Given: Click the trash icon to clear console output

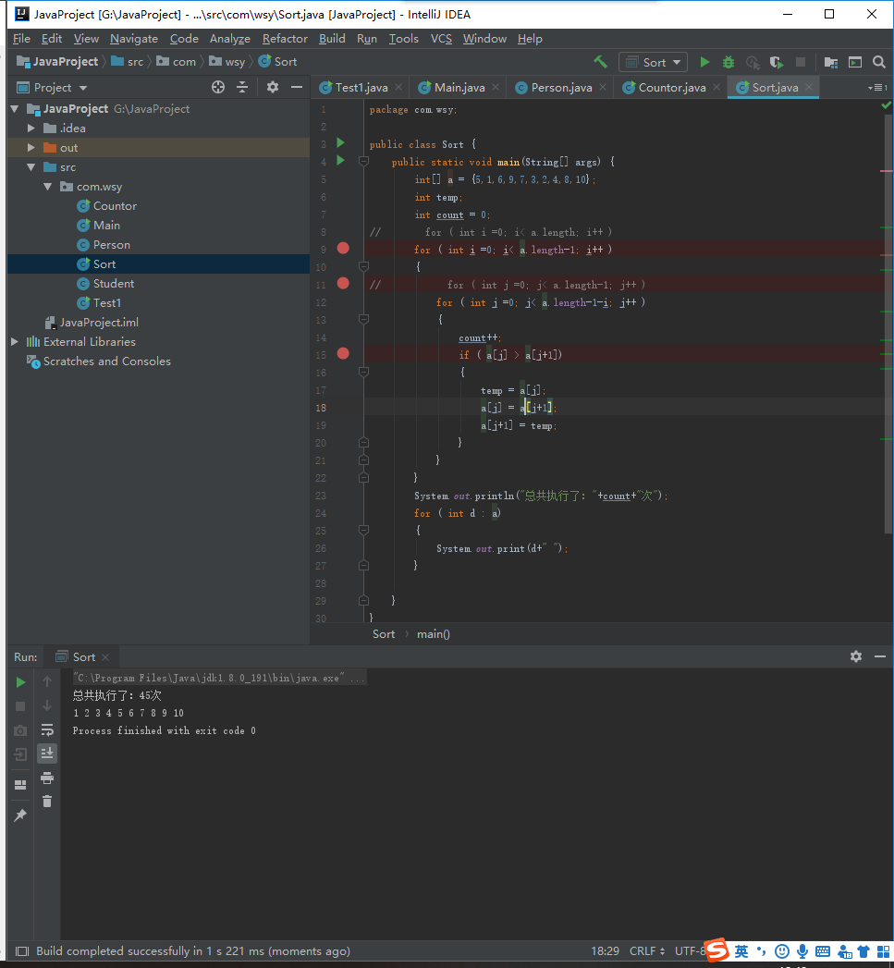Looking at the screenshot, I should pyautogui.click(x=47, y=802).
